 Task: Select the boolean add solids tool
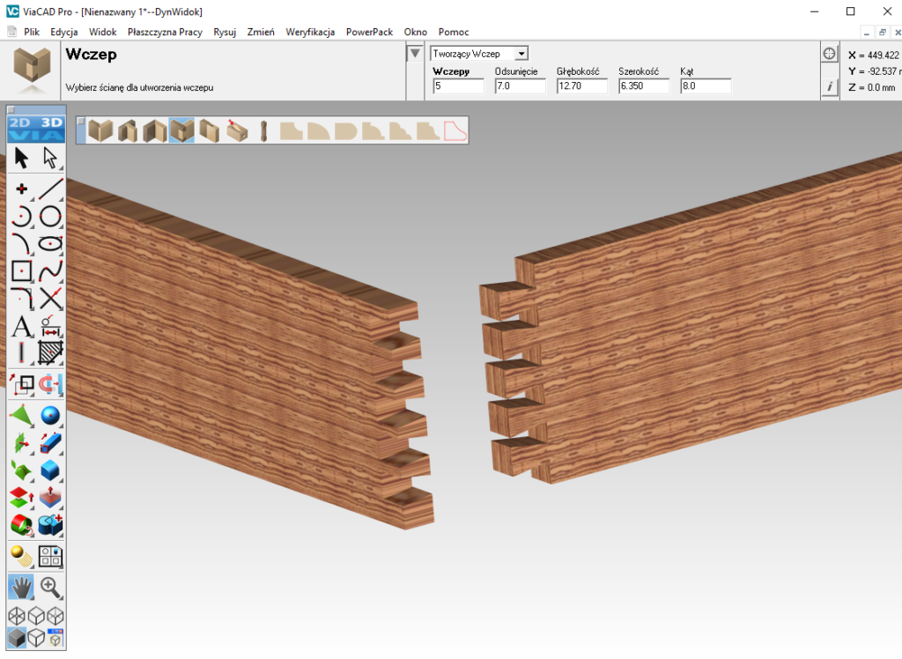point(50,525)
